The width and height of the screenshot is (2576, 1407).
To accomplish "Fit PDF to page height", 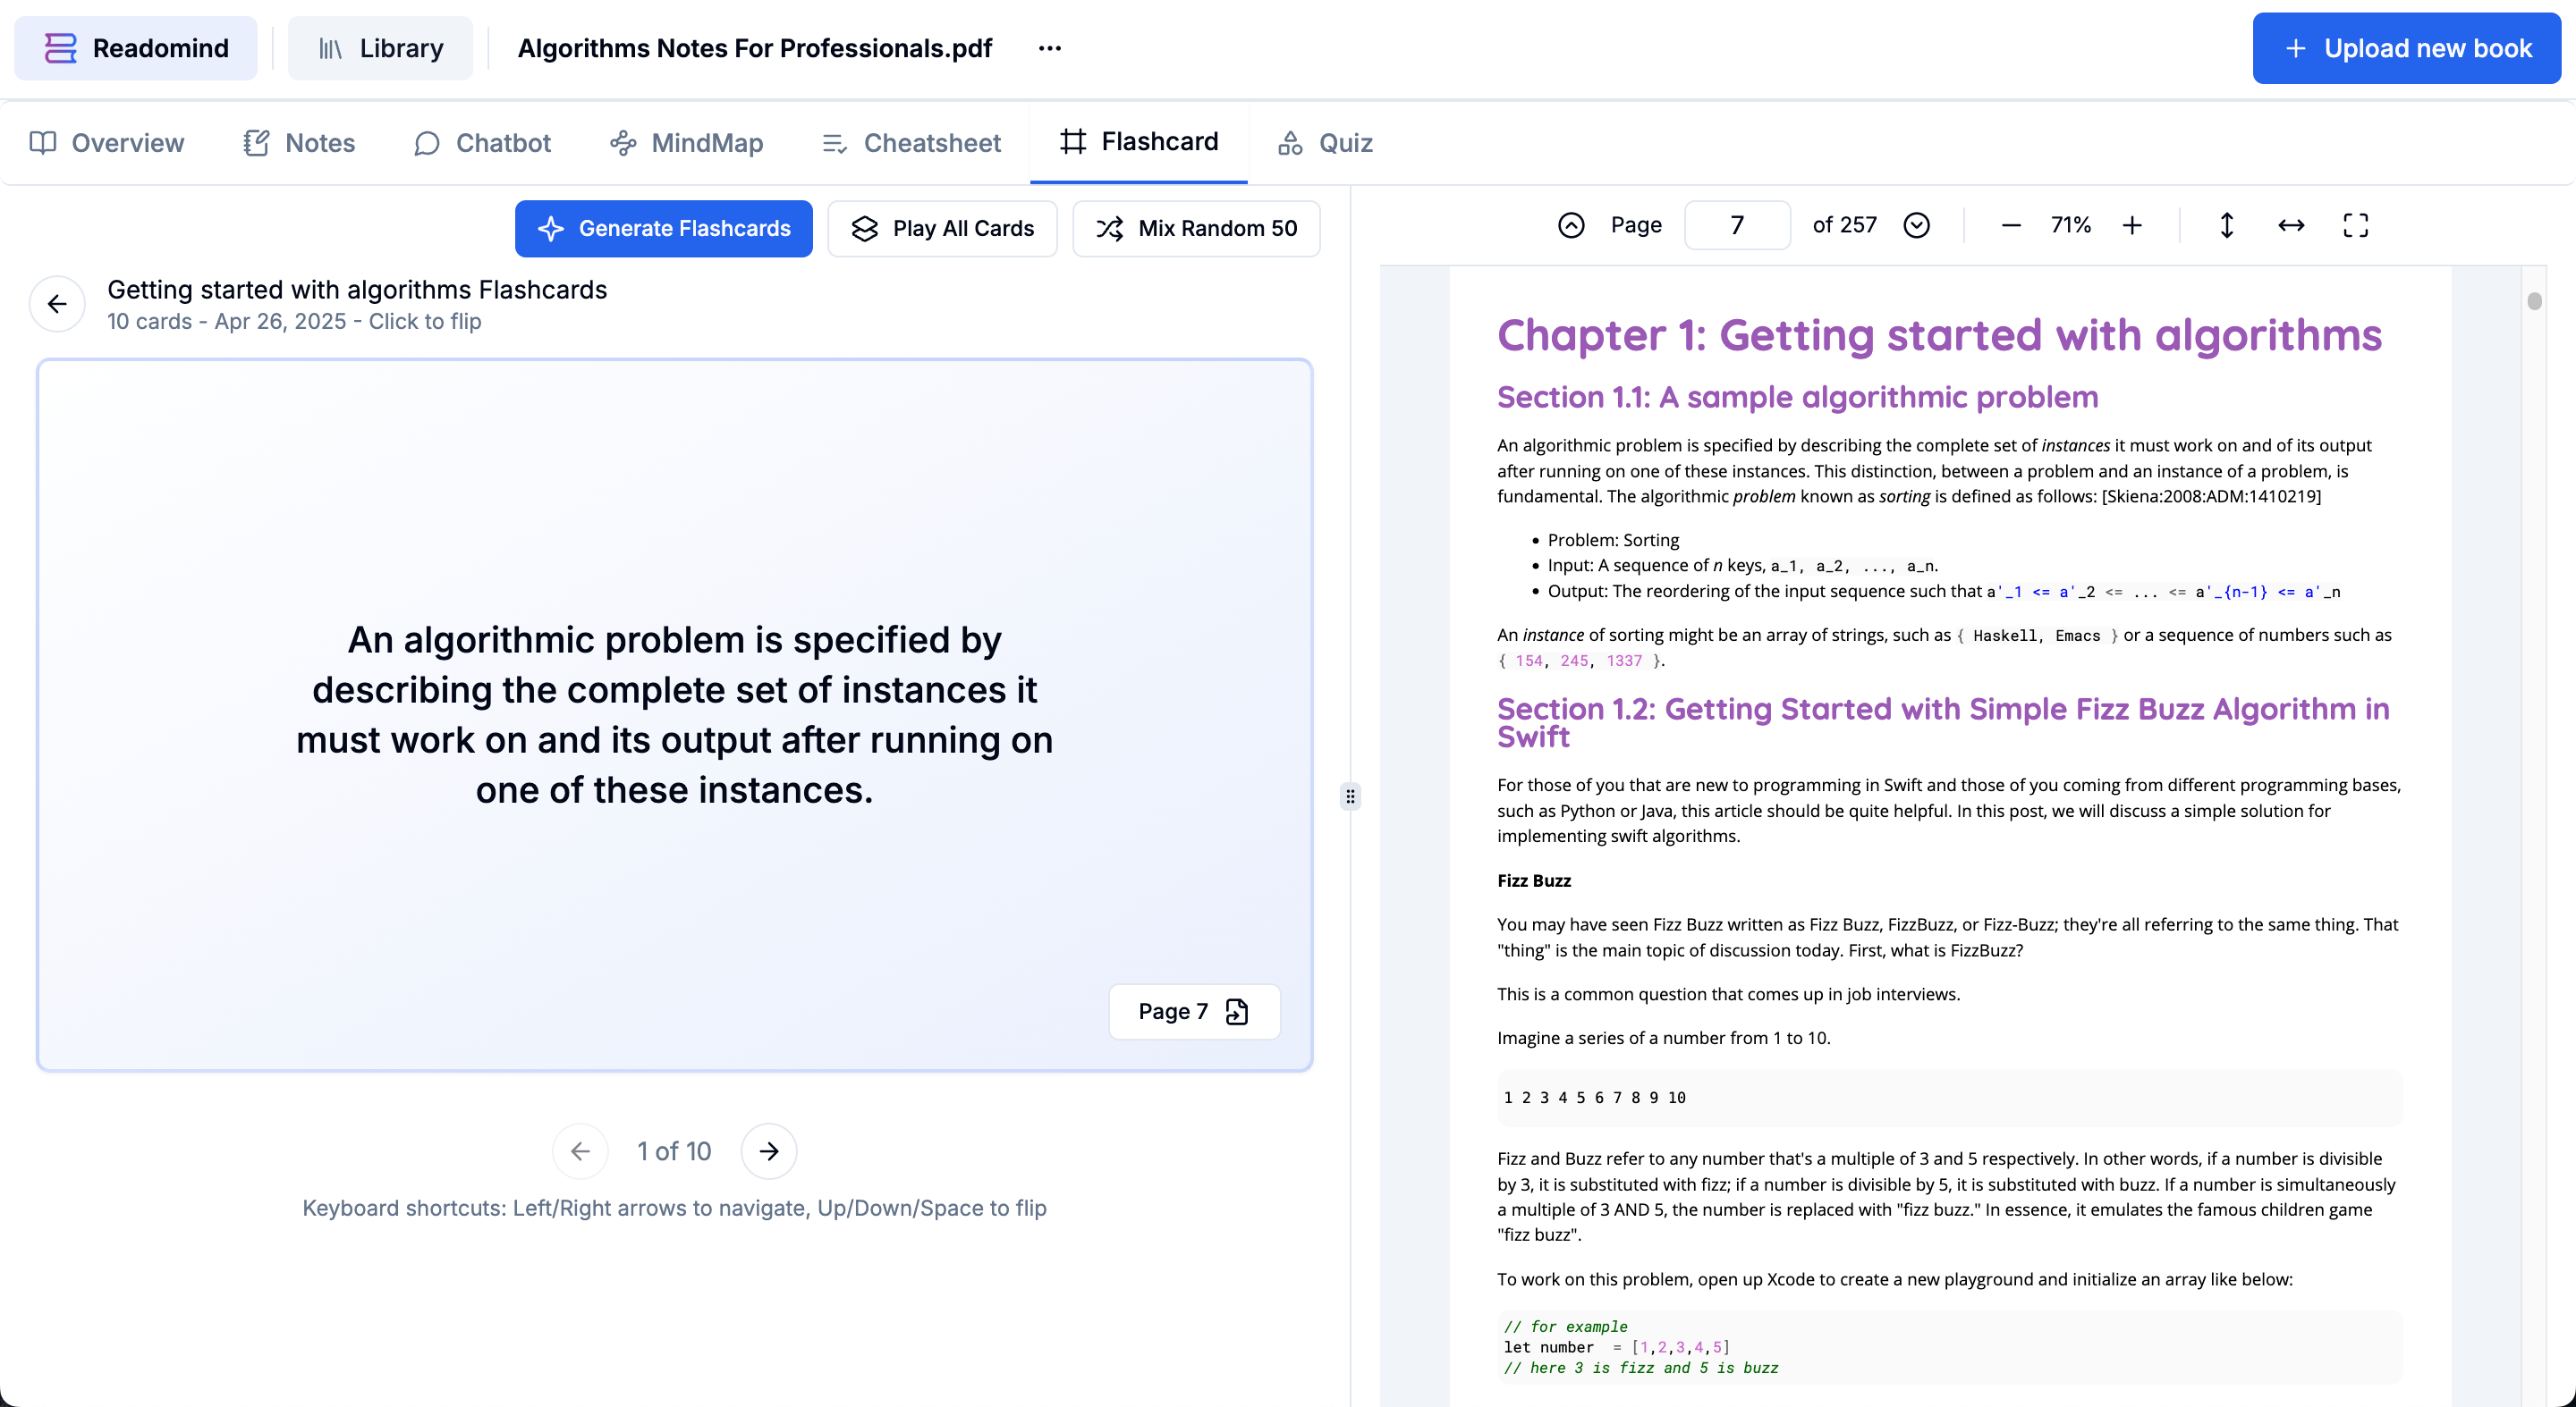I will [2226, 226].
